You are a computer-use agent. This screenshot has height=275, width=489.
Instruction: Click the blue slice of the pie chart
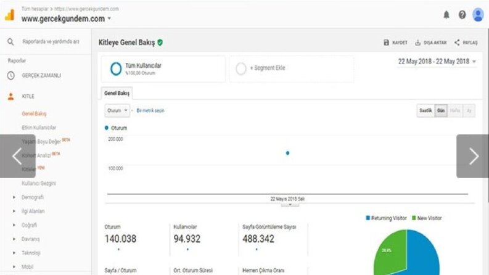[x=422, y=254]
